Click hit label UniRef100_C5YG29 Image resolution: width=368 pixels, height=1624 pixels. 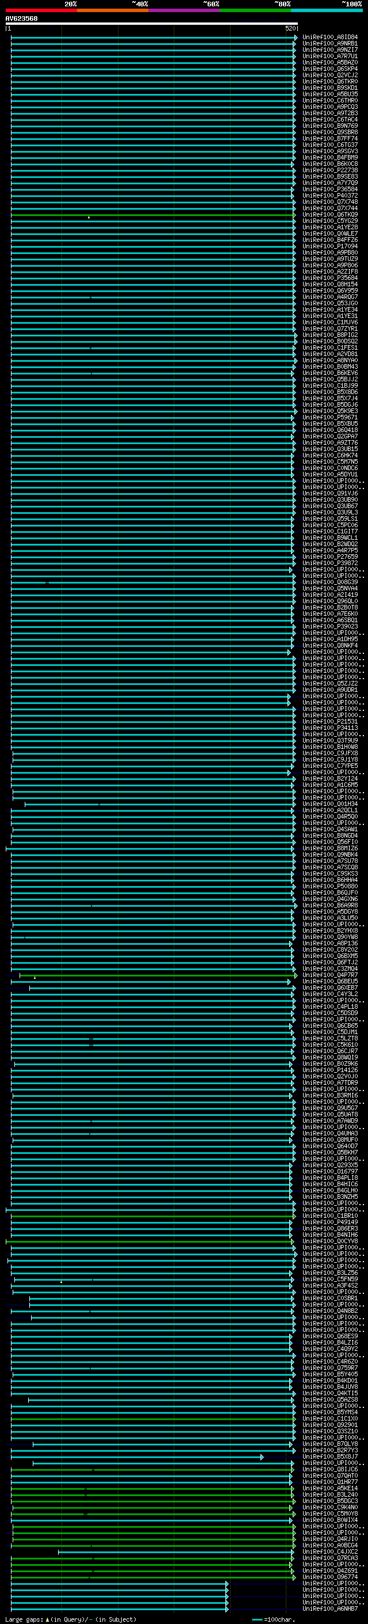pyautogui.click(x=330, y=221)
